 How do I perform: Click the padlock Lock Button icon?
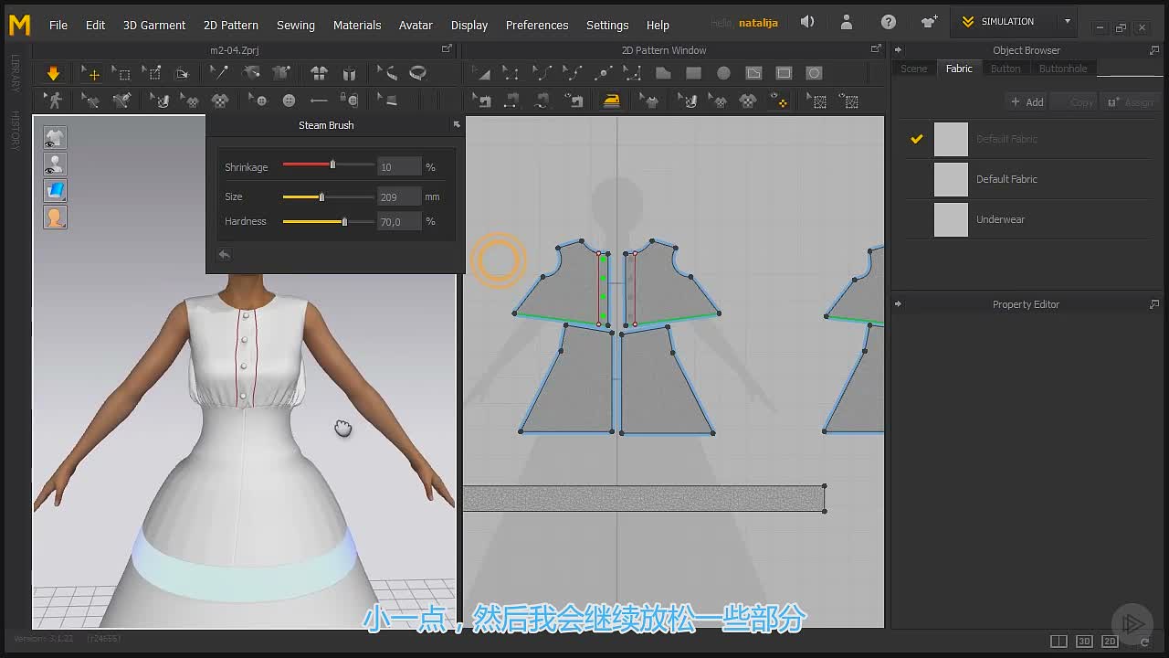click(x=349, y=101)
